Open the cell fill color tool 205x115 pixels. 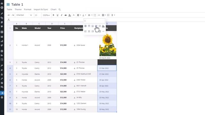(x=70, y=15)
